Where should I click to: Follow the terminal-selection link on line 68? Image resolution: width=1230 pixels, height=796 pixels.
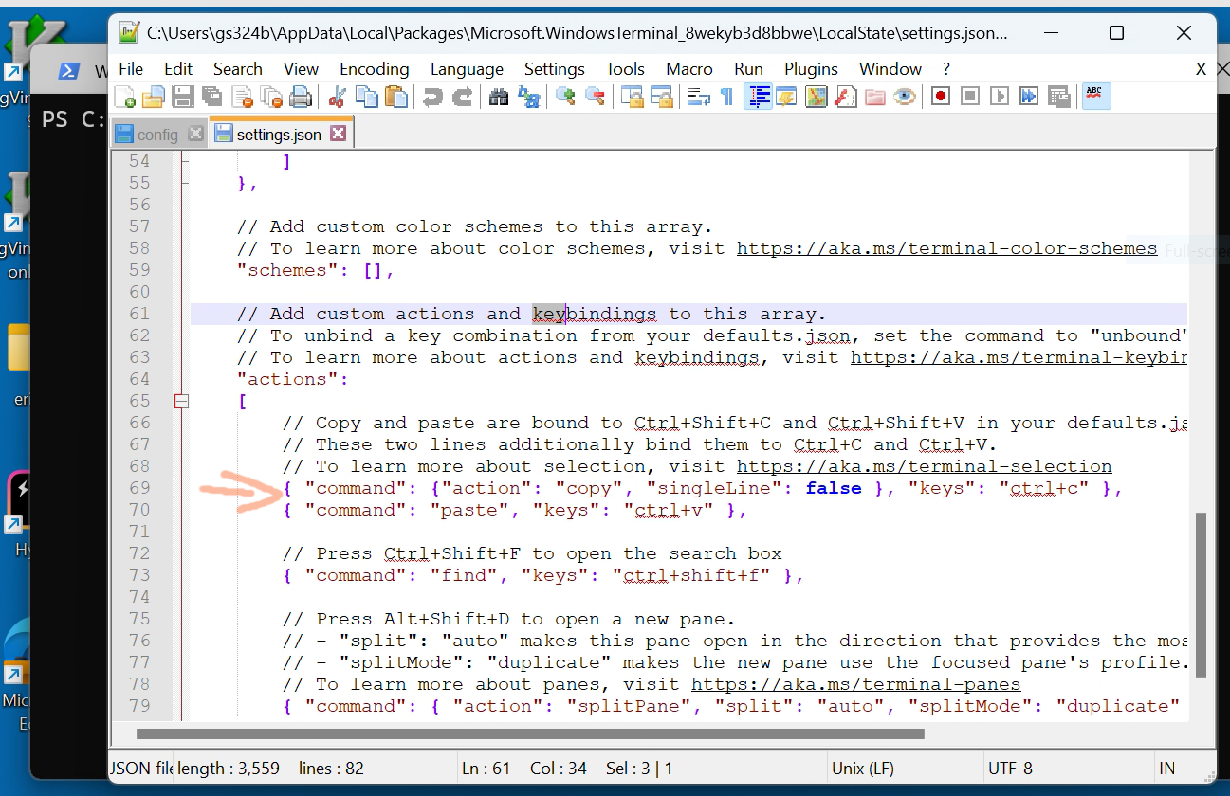pyautogui.click(x=924, y=466)
